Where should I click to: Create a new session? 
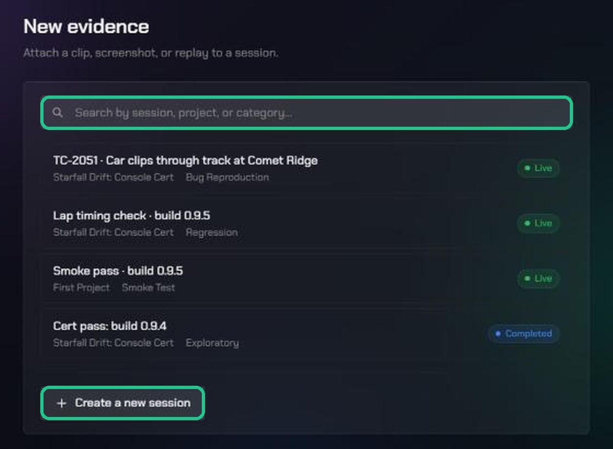(x=123, y=403)
